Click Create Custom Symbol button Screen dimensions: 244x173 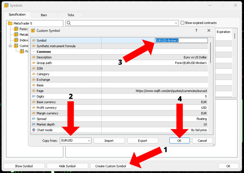(111, 166)
